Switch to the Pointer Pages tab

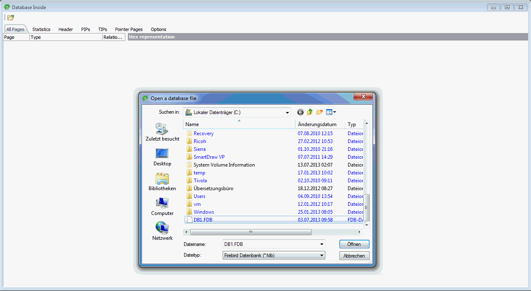point(129,29)
